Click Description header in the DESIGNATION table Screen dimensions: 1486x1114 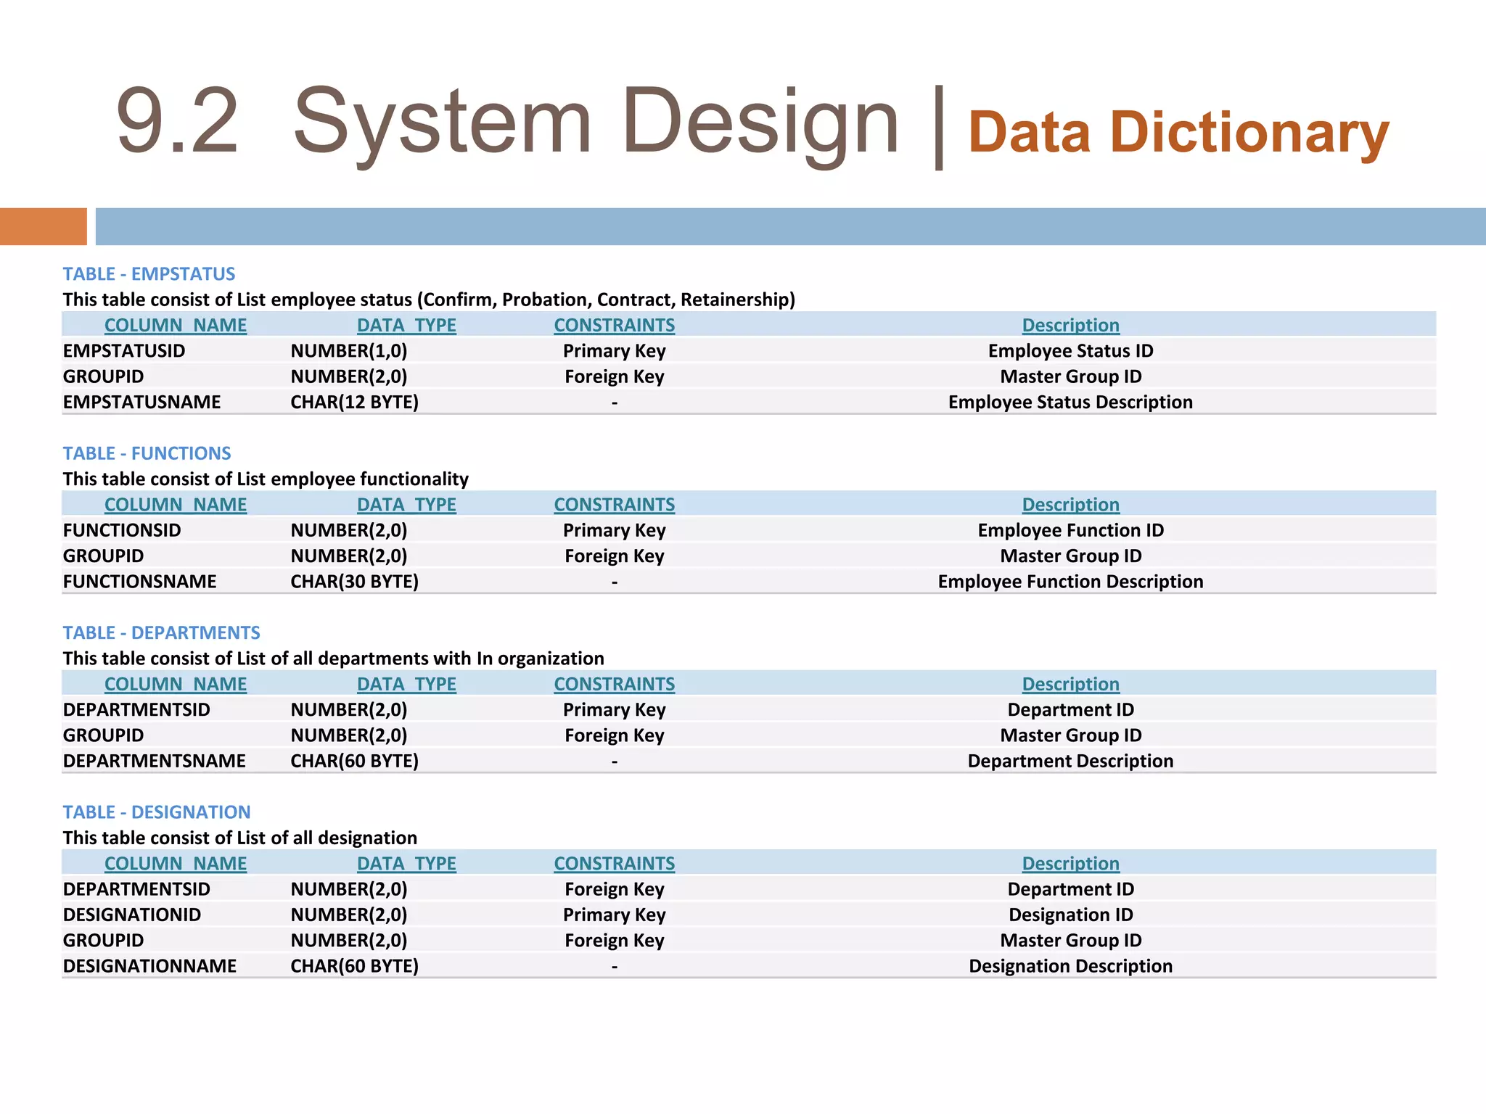pyautogui.click(x=1071, y=863)
